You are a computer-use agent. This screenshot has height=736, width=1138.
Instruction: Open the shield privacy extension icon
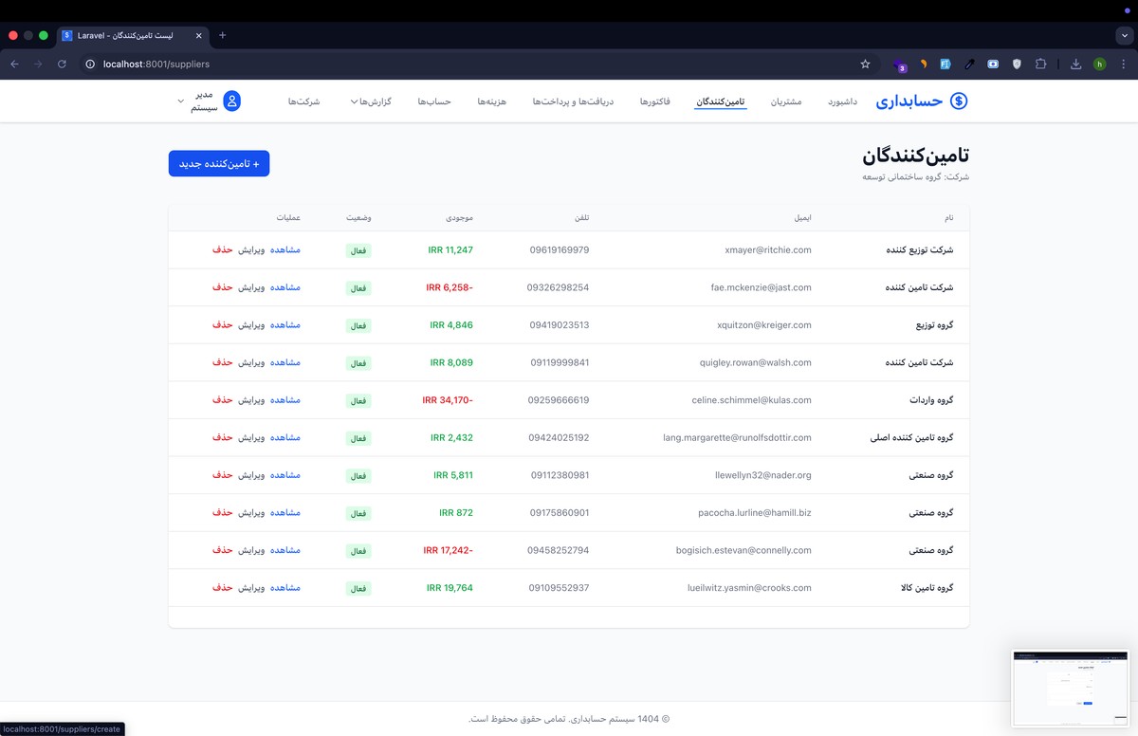pyautogui.click(x=1017, y=64)
